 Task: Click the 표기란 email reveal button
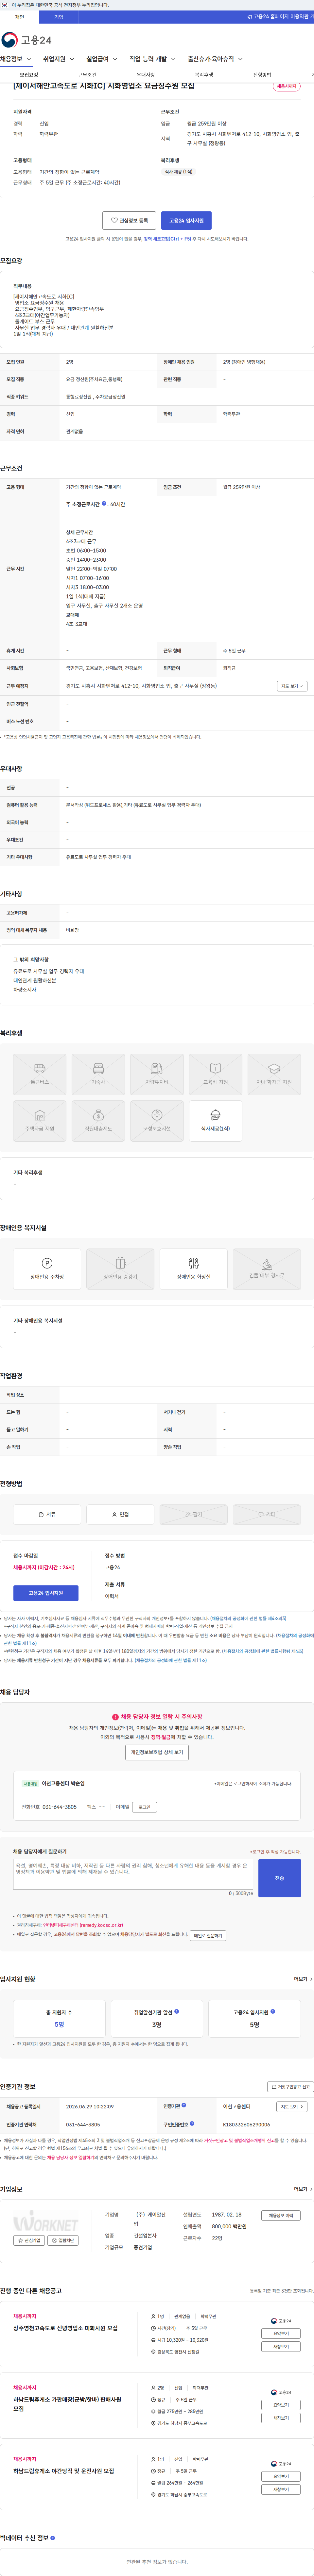coord(145,1807)
